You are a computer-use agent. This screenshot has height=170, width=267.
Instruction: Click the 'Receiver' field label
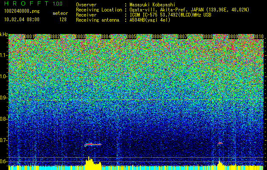(x=86, y=15)
